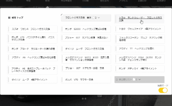Open the 中古車販売 navigation menu
The width and height of the screenshot is (172, 106).
[x=66, y=1]
